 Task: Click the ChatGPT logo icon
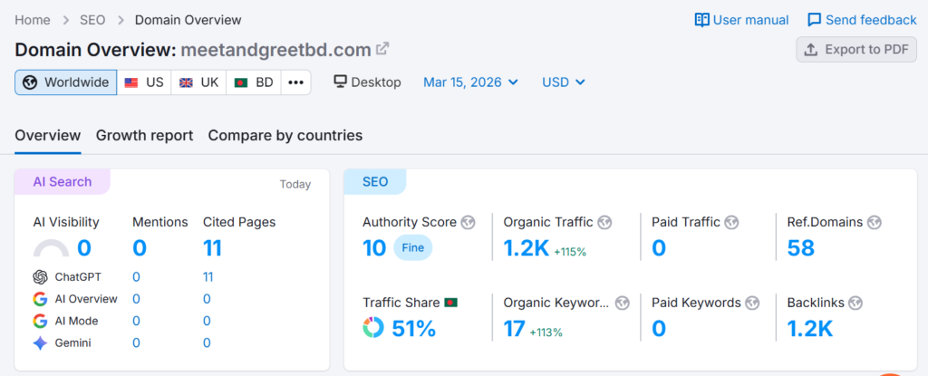(40, 277)
